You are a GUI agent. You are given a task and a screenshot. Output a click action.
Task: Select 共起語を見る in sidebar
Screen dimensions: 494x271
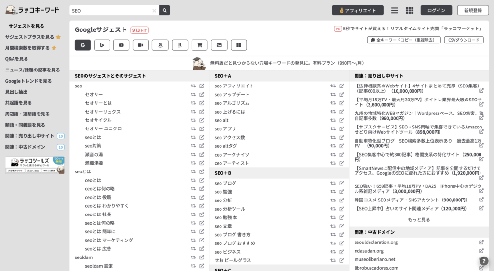coord(18,103)
